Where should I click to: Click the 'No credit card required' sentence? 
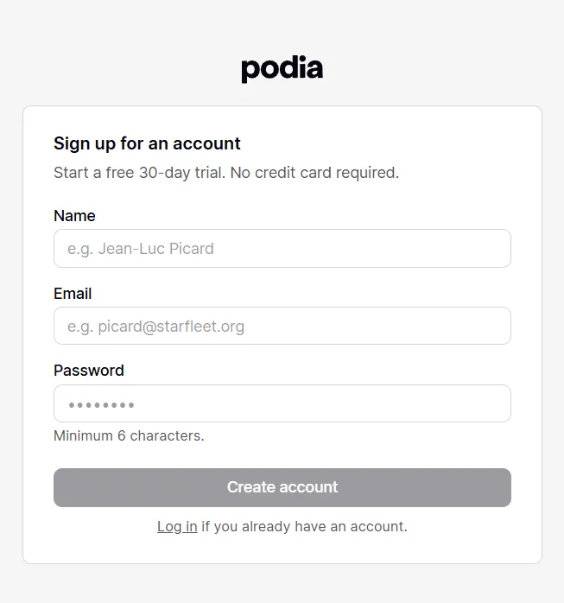(x=315, y=173)
